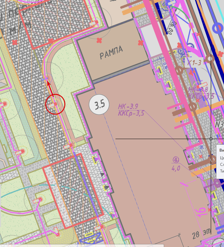Click the red cross marker above РАМПА text

(x=99, y=40)
